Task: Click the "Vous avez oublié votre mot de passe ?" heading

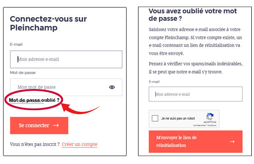Action: click(x=193, y=15)
